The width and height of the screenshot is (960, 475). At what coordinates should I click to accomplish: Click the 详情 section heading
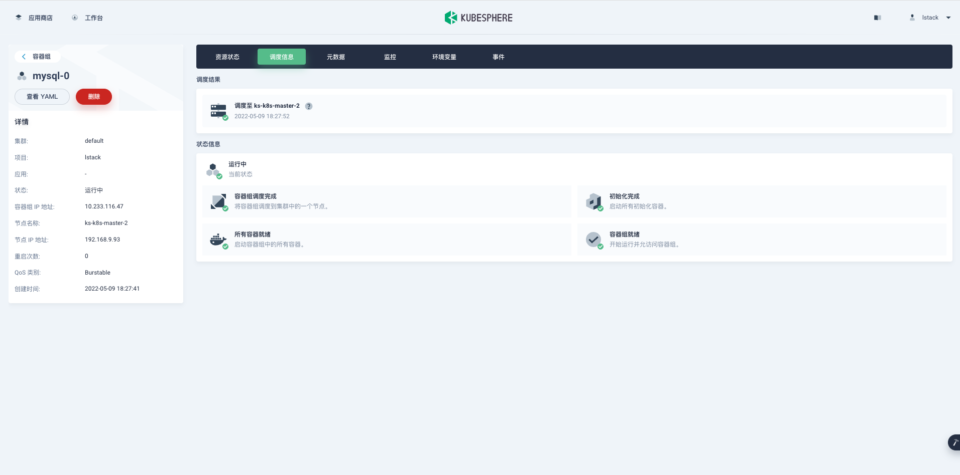pos(22,122)
